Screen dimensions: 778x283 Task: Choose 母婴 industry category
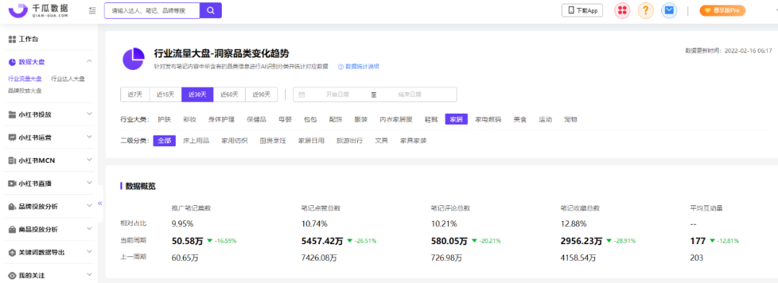click(x=285, y=120)
